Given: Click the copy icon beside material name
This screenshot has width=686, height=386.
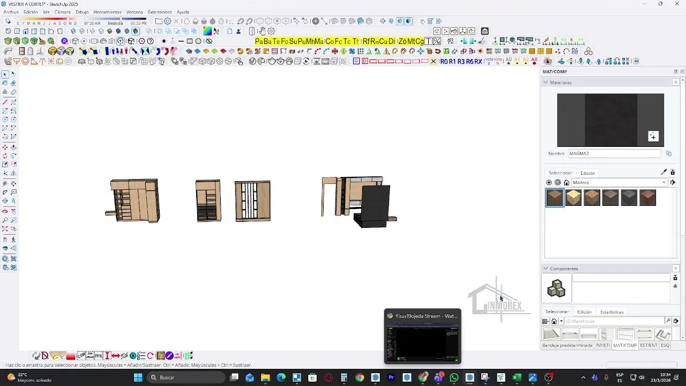Looking at the screenshot, I should (x=669, y=153).
